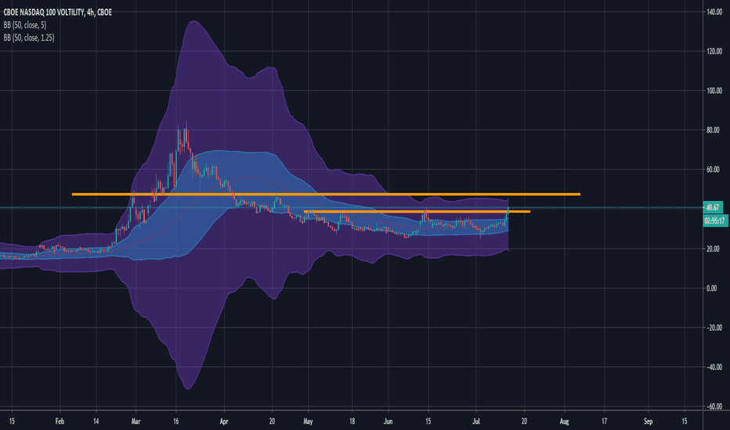Select the BB (50, close, 5) indicator legend
This screenshot has width=730, height=430.
click(25, 25)
